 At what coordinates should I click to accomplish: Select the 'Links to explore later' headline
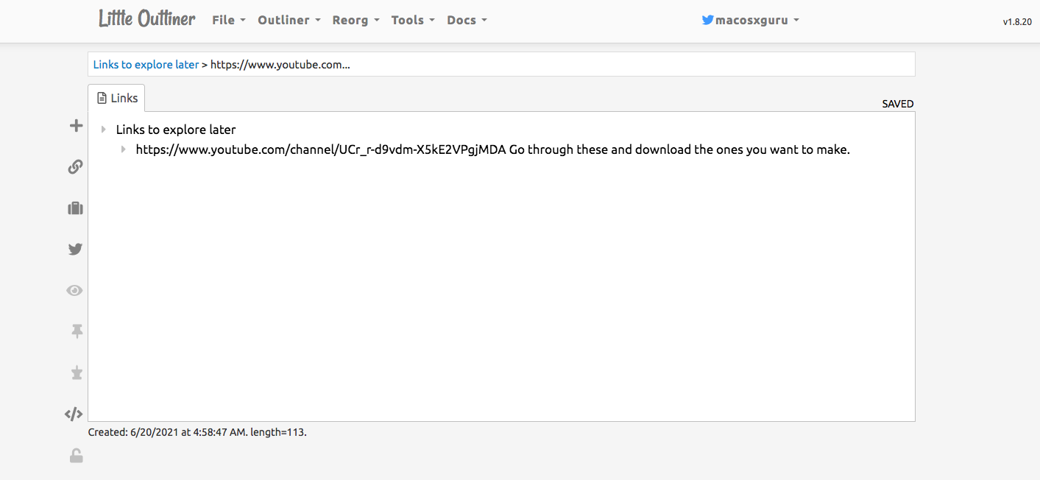coord(176,130)
